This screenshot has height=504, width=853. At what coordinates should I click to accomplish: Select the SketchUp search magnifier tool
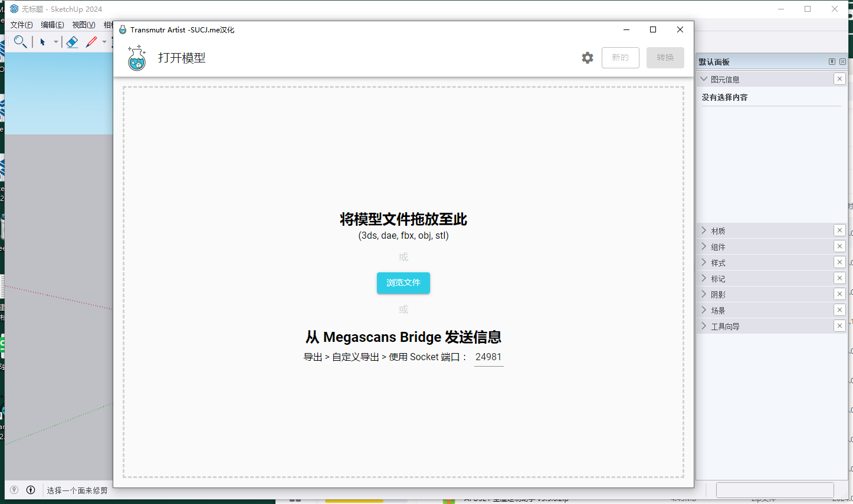pos(20,42)
